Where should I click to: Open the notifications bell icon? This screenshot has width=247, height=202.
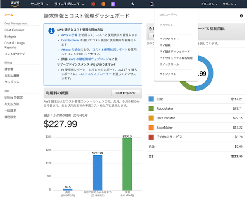click(152, 4)
